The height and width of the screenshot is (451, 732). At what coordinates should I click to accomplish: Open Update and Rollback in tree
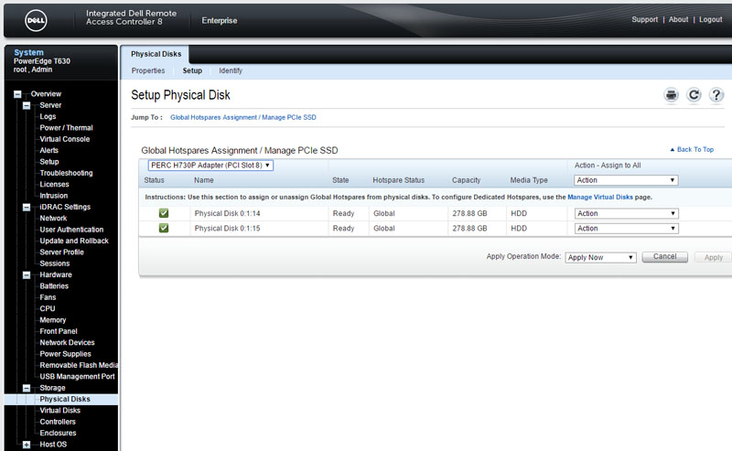coord(74,241)
